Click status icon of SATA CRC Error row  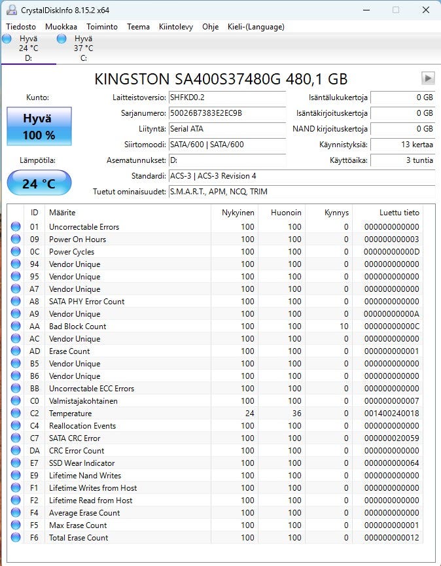coord(16,438)
